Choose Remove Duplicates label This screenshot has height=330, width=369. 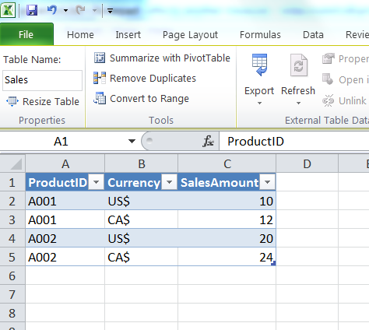[x=153, y=78]
